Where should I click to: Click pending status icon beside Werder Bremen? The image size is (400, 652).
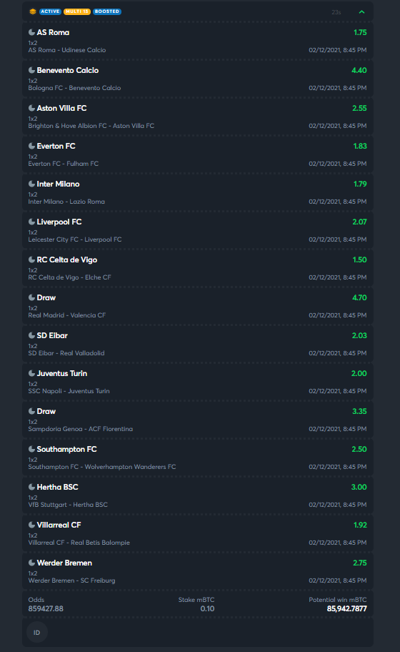[31, 563]
